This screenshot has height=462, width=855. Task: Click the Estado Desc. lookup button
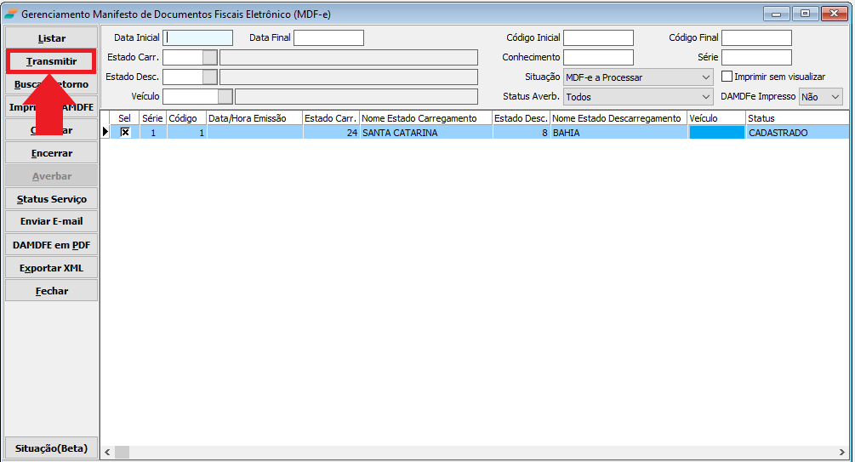coord(209,77)
